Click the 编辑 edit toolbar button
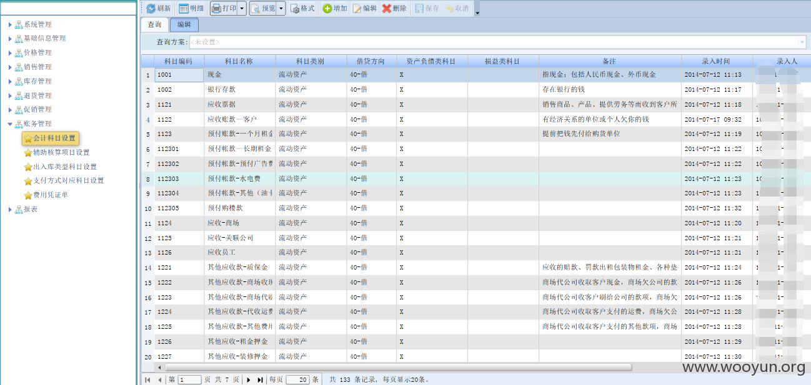This screenshot has height=385, width=811. tap(364, 9)
